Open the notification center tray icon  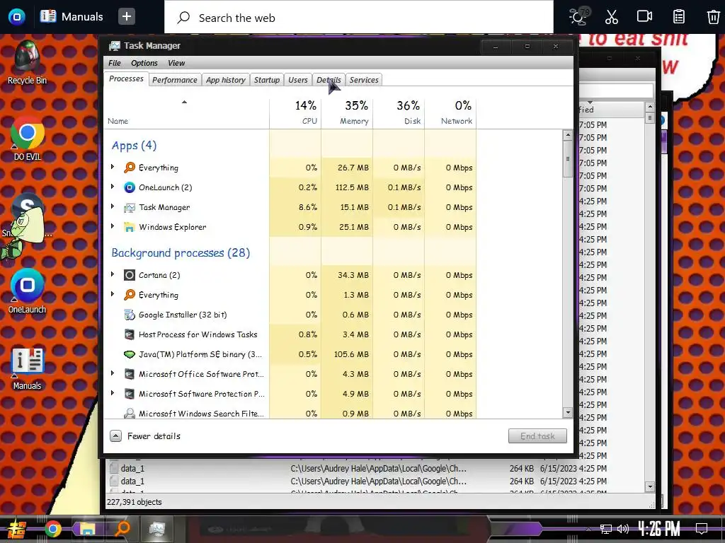(x=702, y=529)
